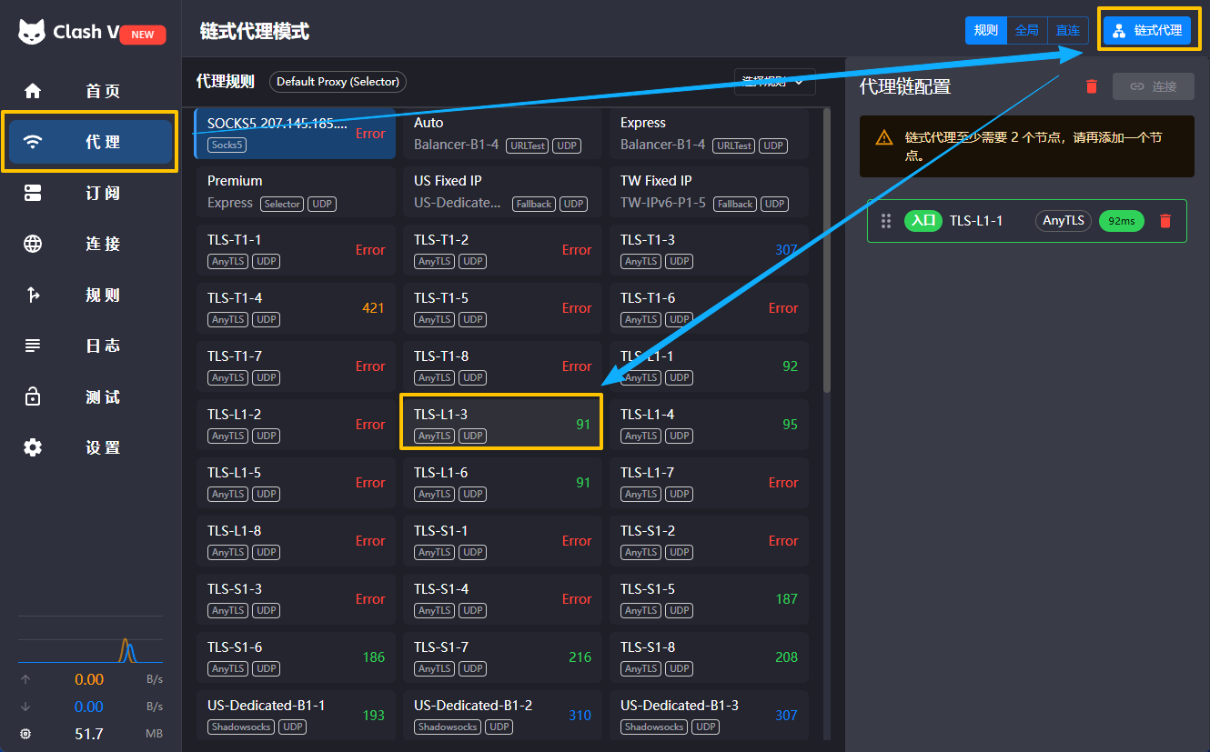Delete the entire proxy chain with header trash icon
This screenshot has height=752, width=1210.
click(x=1092, y=86)
